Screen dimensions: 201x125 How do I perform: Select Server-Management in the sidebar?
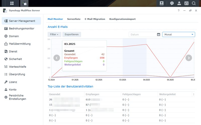(21, 21)
